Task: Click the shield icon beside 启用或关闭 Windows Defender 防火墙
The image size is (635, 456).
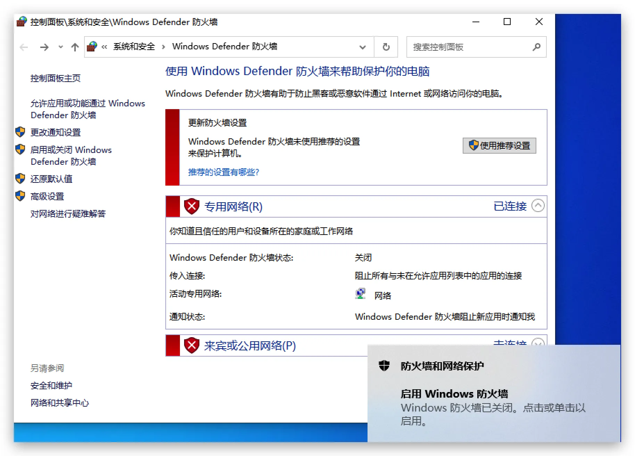Action: (20, 149)
